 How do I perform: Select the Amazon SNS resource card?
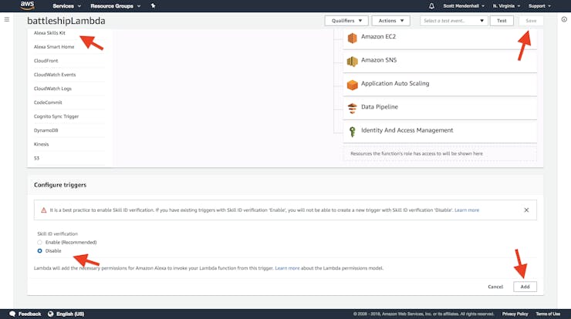click(440, 61)
